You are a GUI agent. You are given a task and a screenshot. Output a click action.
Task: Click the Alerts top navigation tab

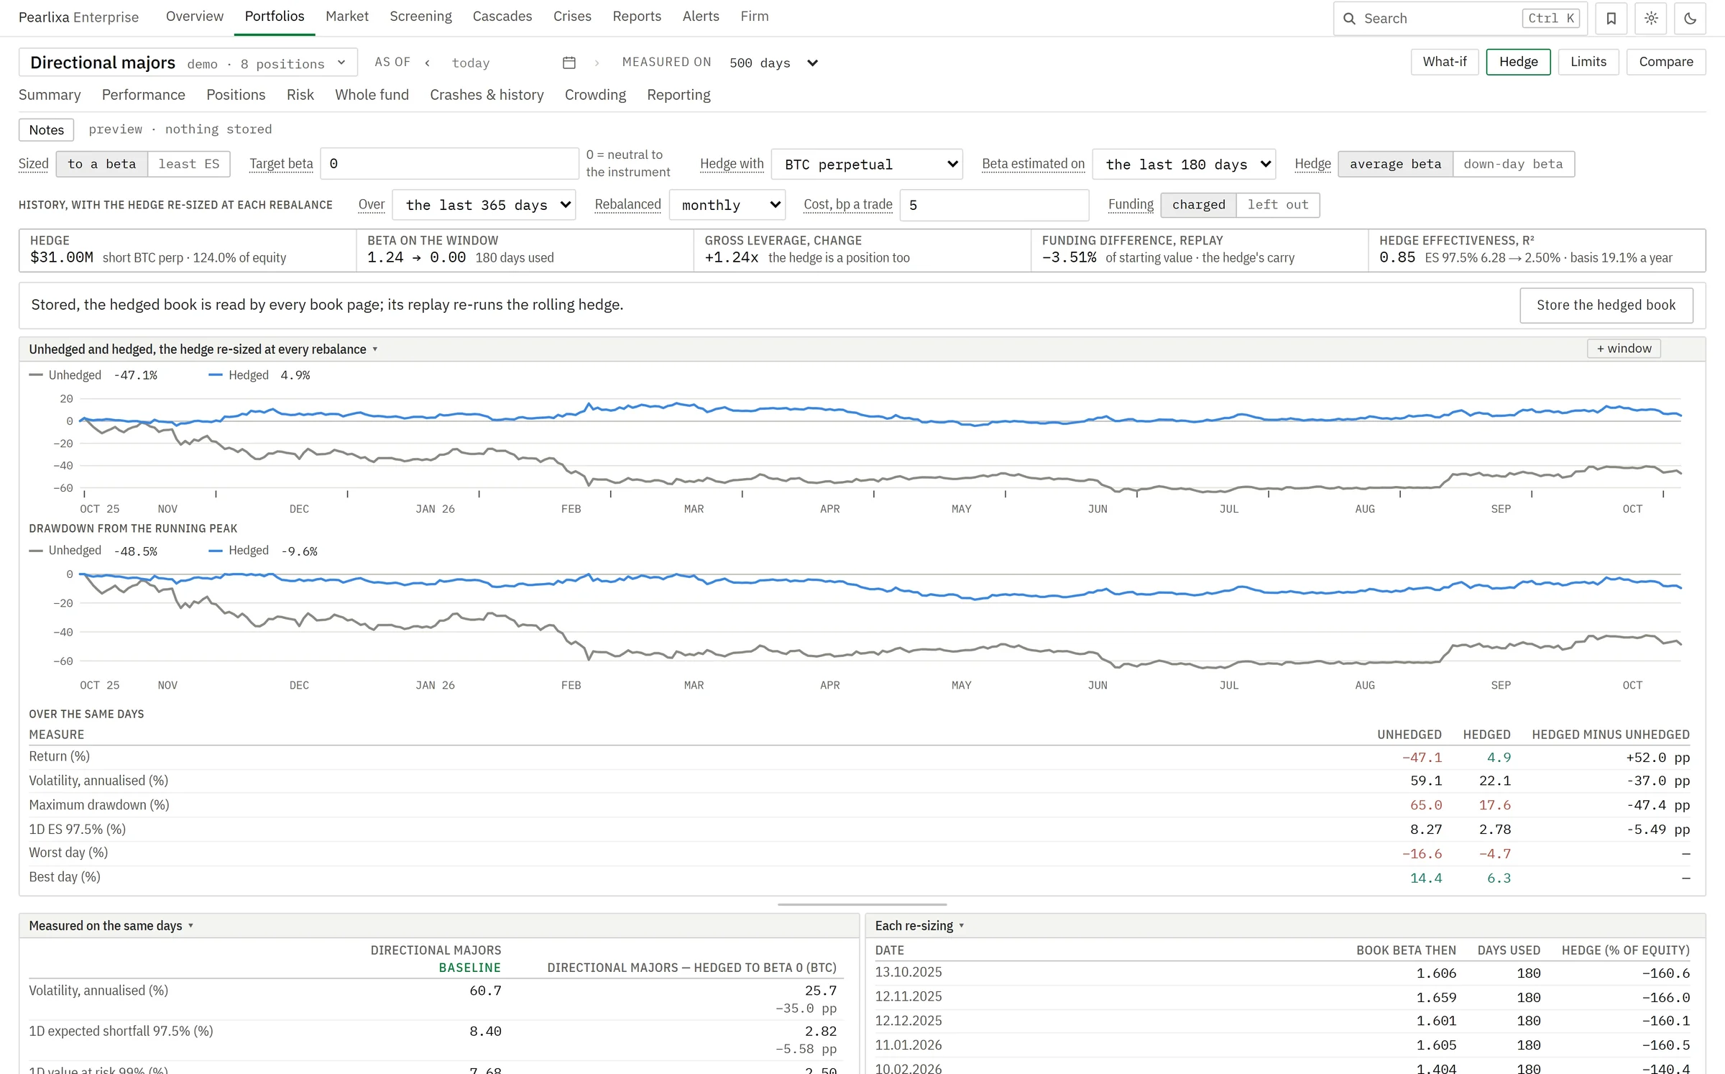point(701,17)
